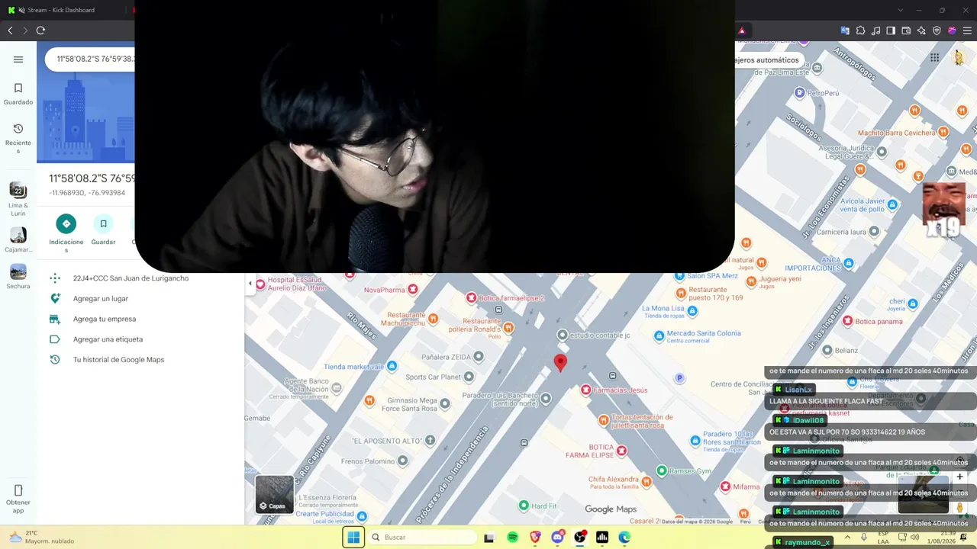Expand the browser tab search chevron

(901, 10)
